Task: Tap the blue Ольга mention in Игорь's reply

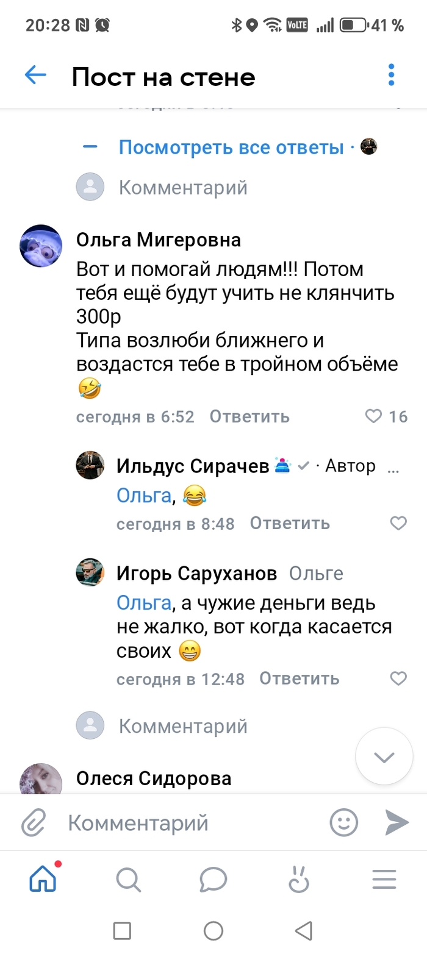Action: (143, 603)
